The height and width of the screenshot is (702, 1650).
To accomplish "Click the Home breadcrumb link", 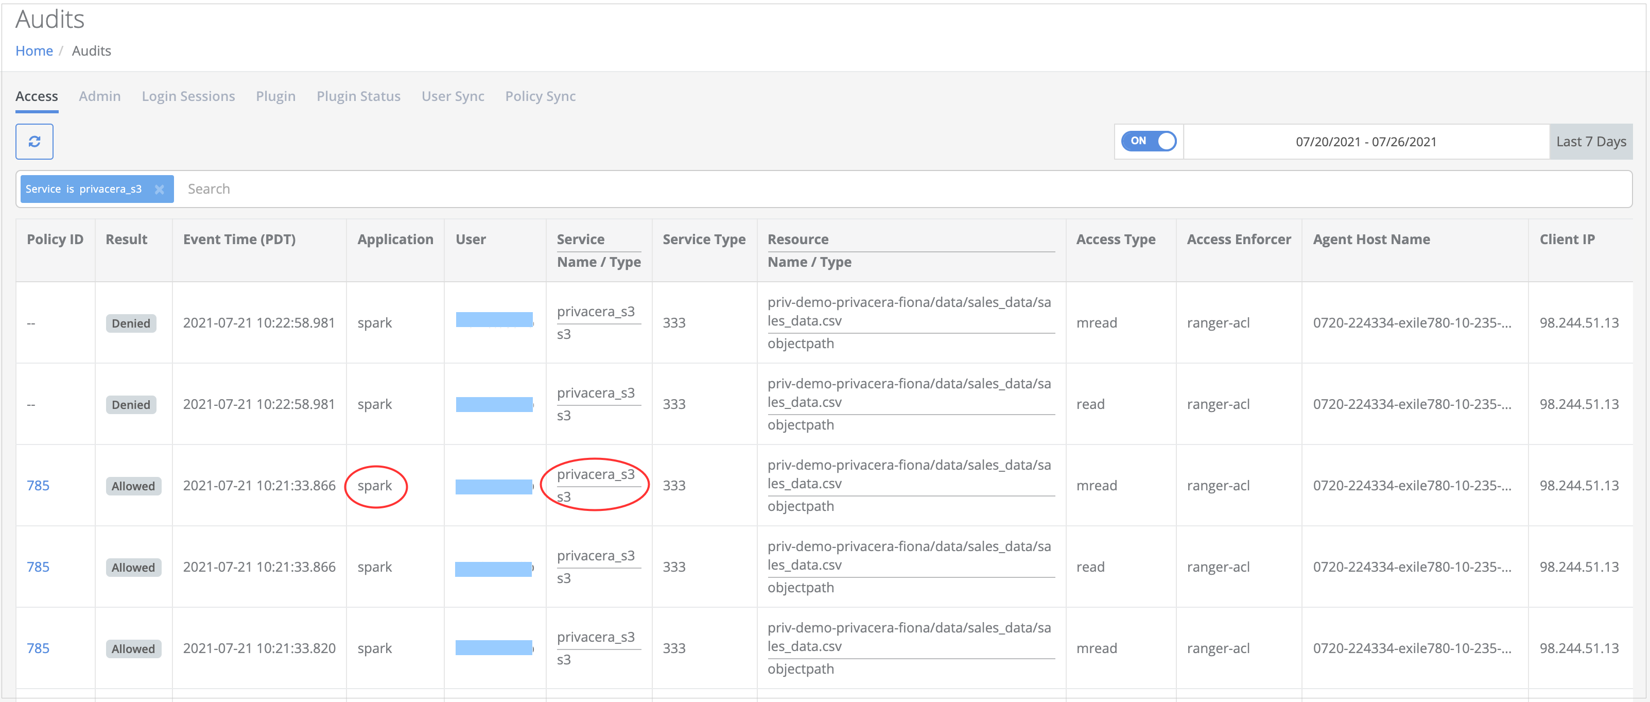I will (34, 50).
